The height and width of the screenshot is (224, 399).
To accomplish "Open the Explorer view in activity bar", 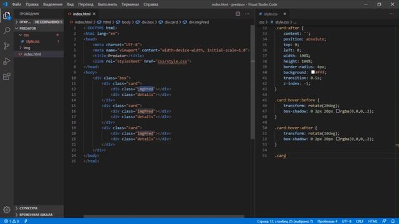I will tap(7, 16).
